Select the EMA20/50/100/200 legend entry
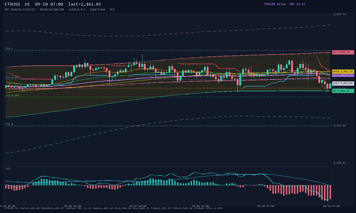This screenshot has width=356, height=213. tap(52, 10)
